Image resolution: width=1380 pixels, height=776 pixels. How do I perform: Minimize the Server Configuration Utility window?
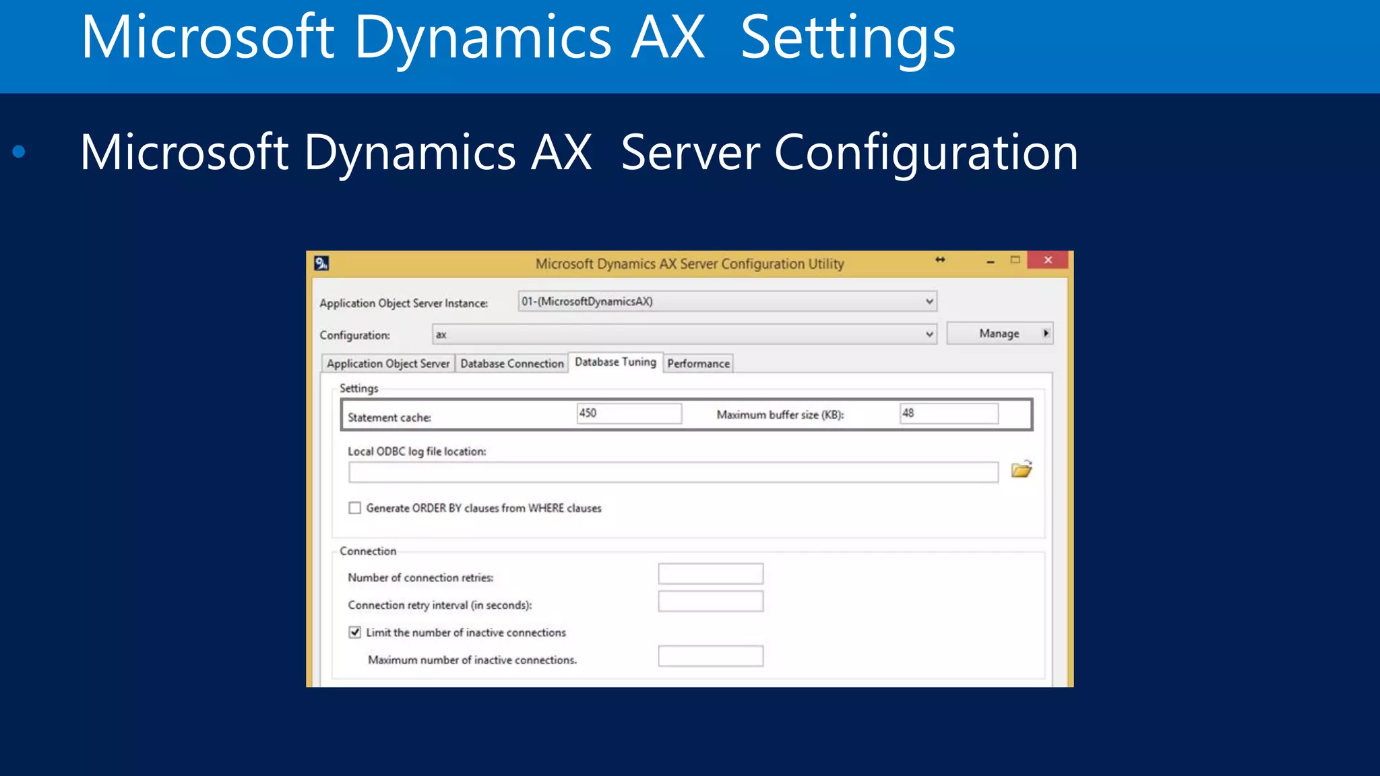990,261
